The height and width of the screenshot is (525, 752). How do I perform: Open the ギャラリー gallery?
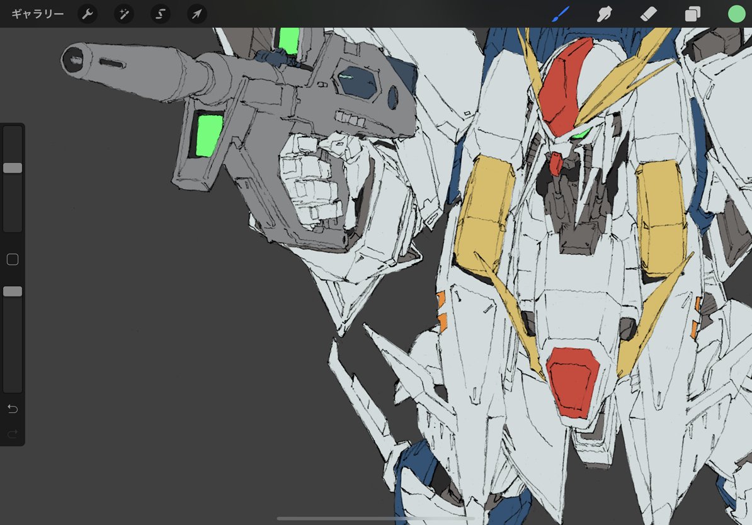[x=37, y=14]
